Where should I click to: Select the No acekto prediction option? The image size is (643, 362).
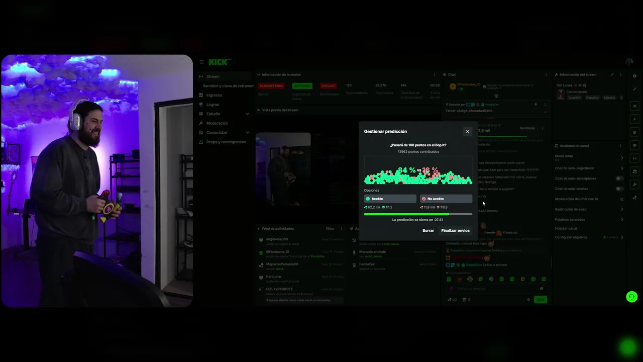[x=446, y=199]
